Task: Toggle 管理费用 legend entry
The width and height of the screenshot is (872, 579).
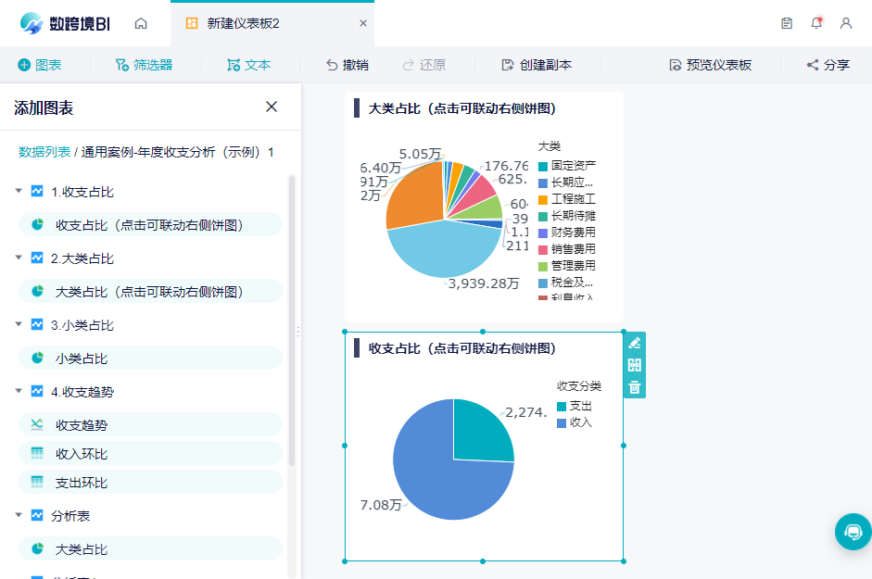Action: pyautogui.click(x=567, y=266)
